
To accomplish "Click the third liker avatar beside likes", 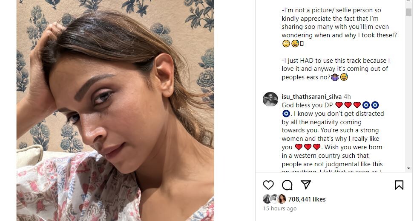I will [282, 199].
